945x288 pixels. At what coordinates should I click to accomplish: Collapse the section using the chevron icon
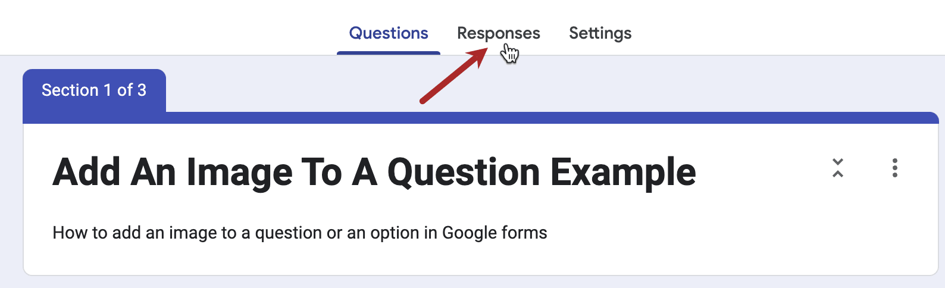[838, 168]
